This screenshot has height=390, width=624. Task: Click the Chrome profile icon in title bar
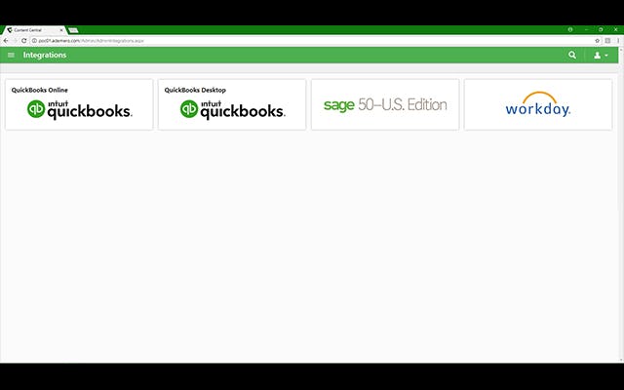pyautogui.click(x=570, y=29)
